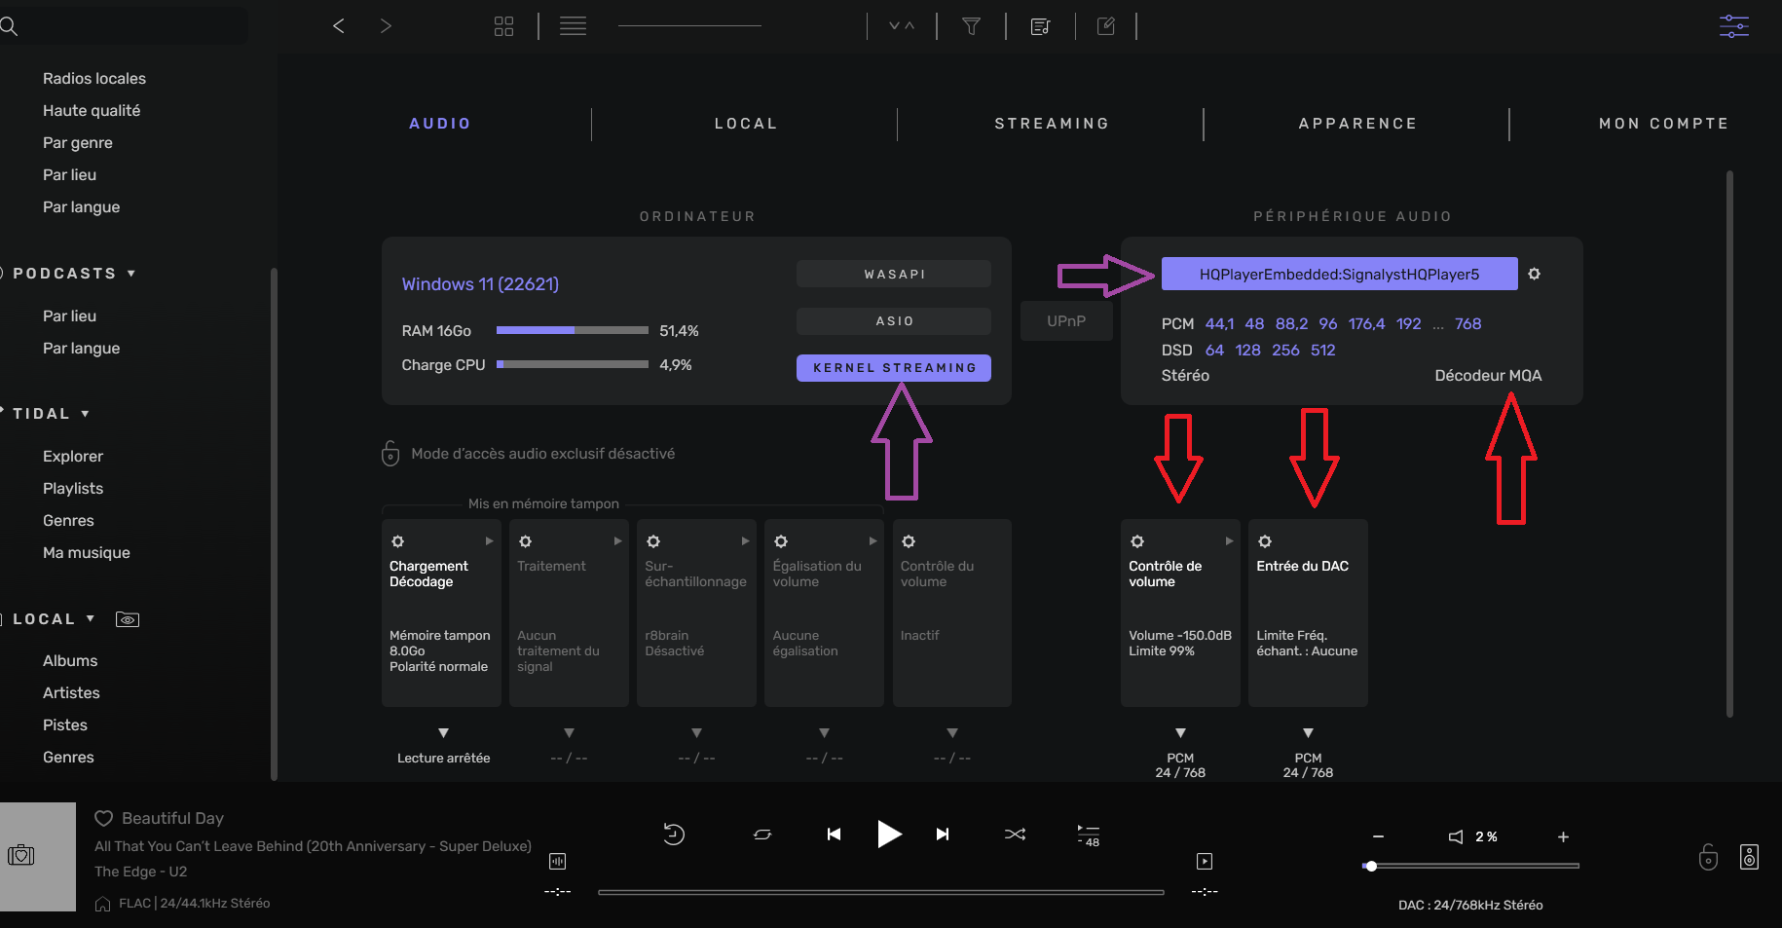
Task: Toggle exclusive audio access lock icon
Action: pyautogui.click(x=390, y=454)
